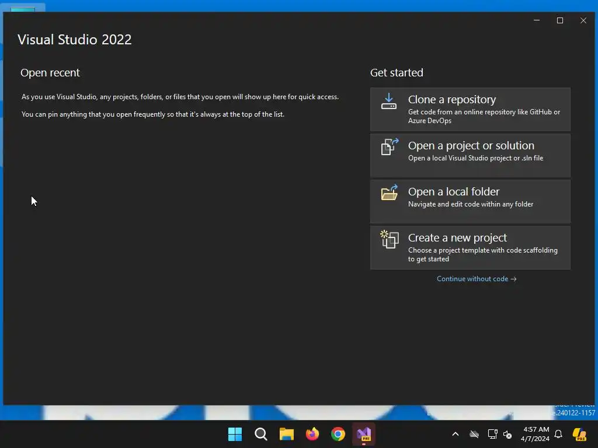Switch to Visual Studio Preview taskbar icon
The width and height of the screenshot is (598, 448).
(364, 434)
